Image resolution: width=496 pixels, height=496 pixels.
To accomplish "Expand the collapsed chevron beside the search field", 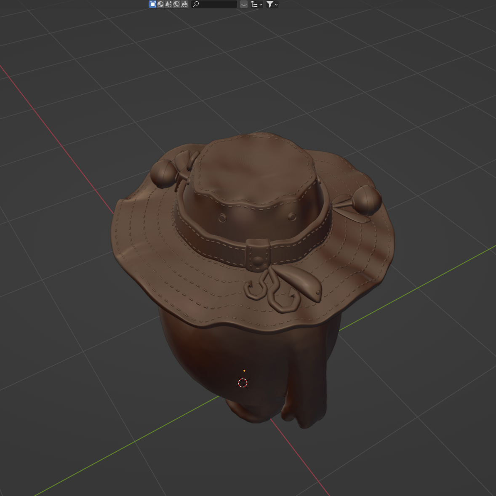I will (x=243, y=4).
